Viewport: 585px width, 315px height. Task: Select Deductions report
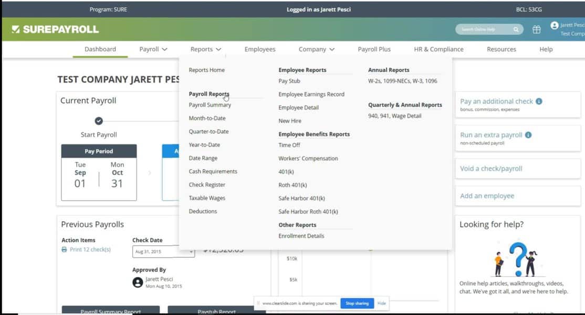tap(203, 212)
